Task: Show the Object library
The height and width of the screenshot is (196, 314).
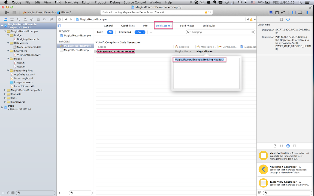Action: [x=288, y=146]
